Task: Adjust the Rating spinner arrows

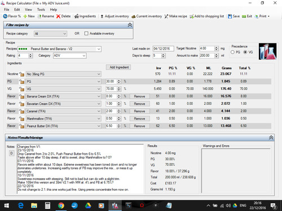Action: [30, 56]
